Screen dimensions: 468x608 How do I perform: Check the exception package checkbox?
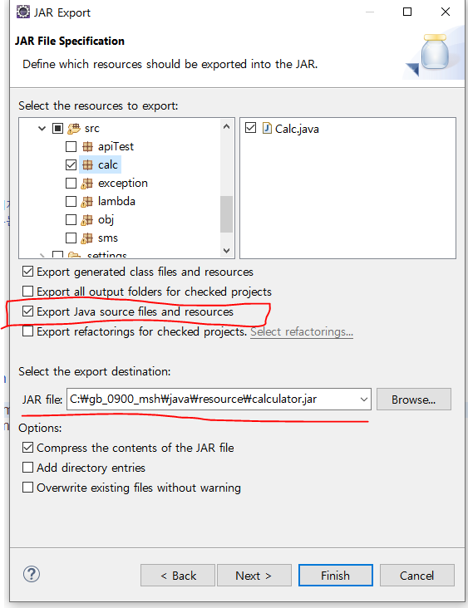click(71, 183)
